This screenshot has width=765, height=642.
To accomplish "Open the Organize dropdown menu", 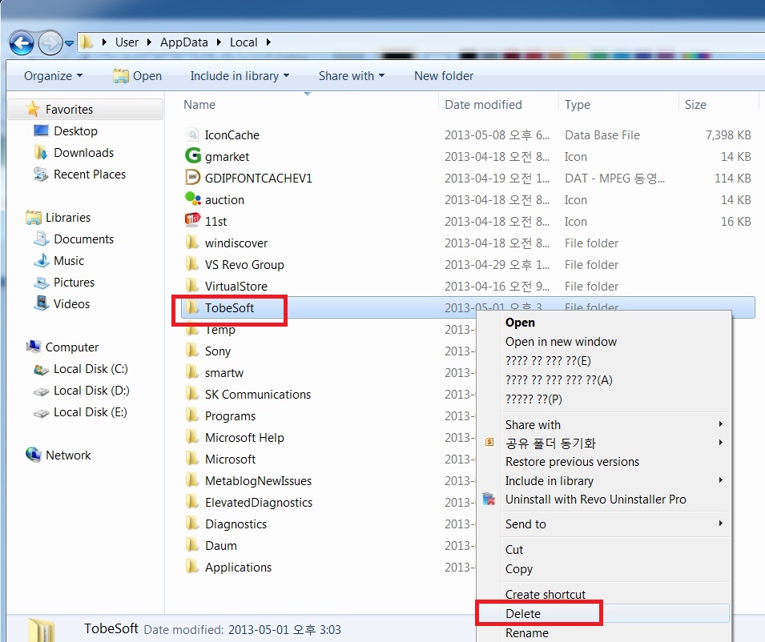I will pos(53,76).
